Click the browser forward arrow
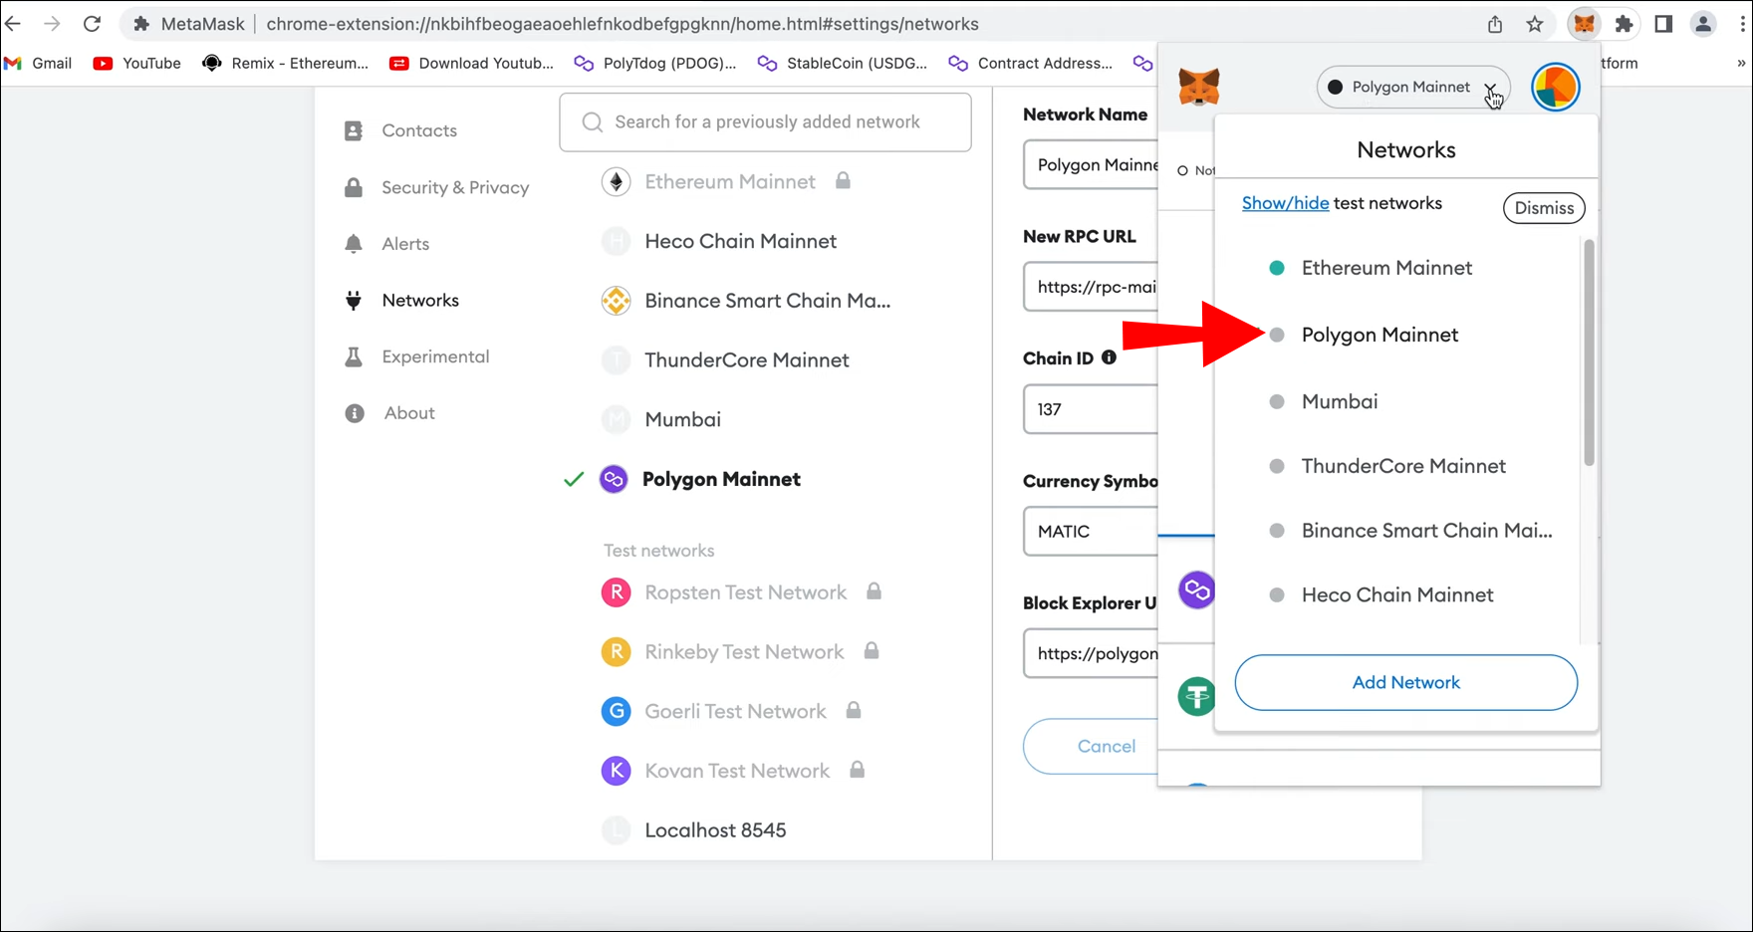The height and width of the screenshot is (932, 1753). (52, 24)
